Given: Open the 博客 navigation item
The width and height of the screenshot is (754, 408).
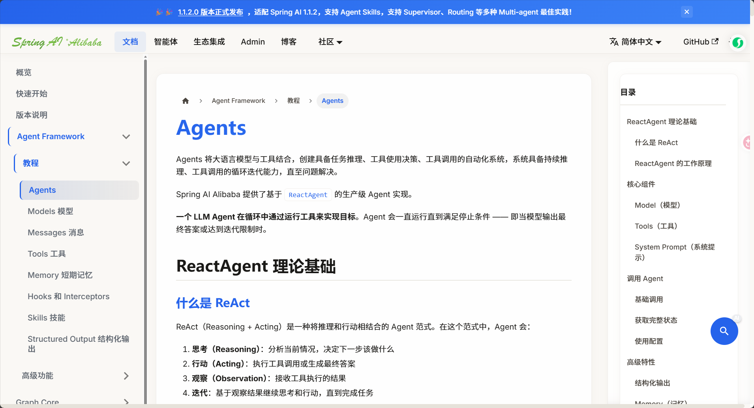Looking at the screenshot, I should click(289, 42).
